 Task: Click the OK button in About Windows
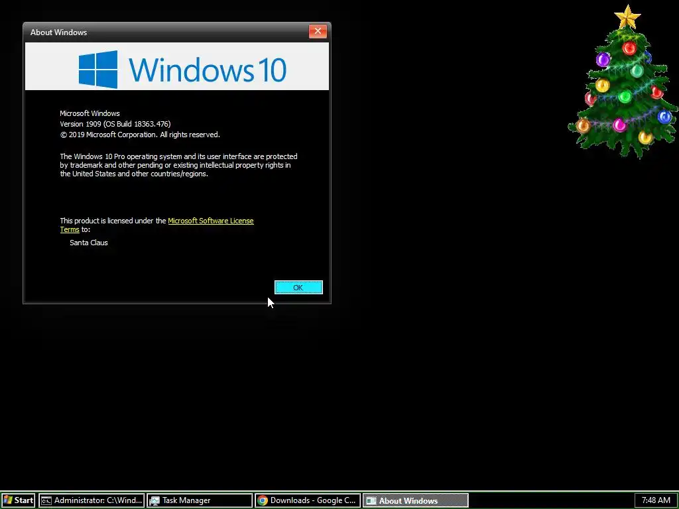point(298,288)
